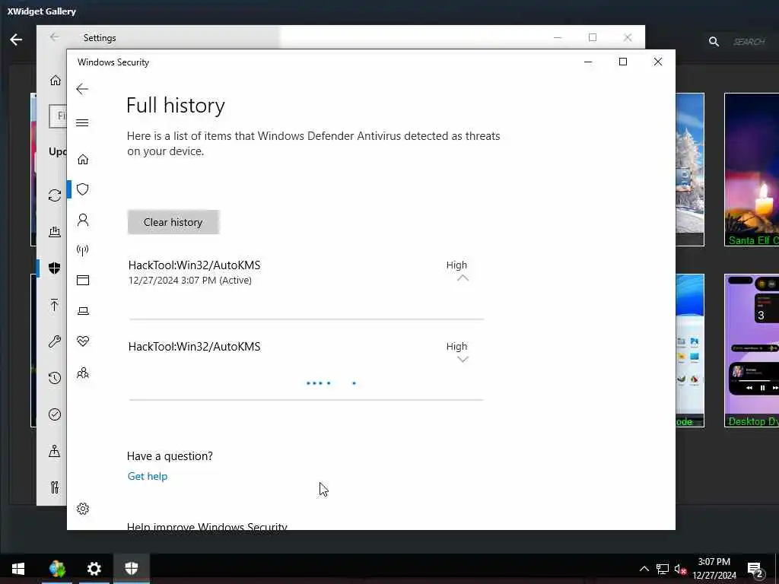Open the snowy tree widget thumbnail
This screenshot has width=779, height=584.
689,170
